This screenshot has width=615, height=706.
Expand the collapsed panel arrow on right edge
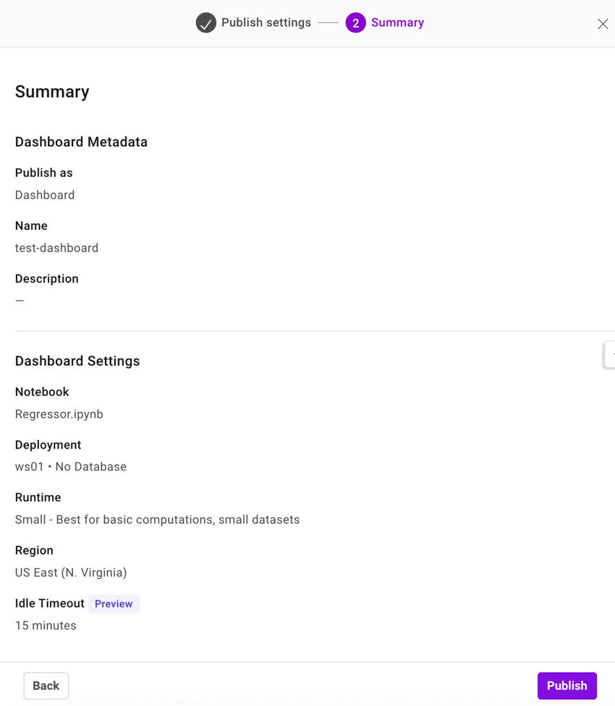click(x=612, y=355)
